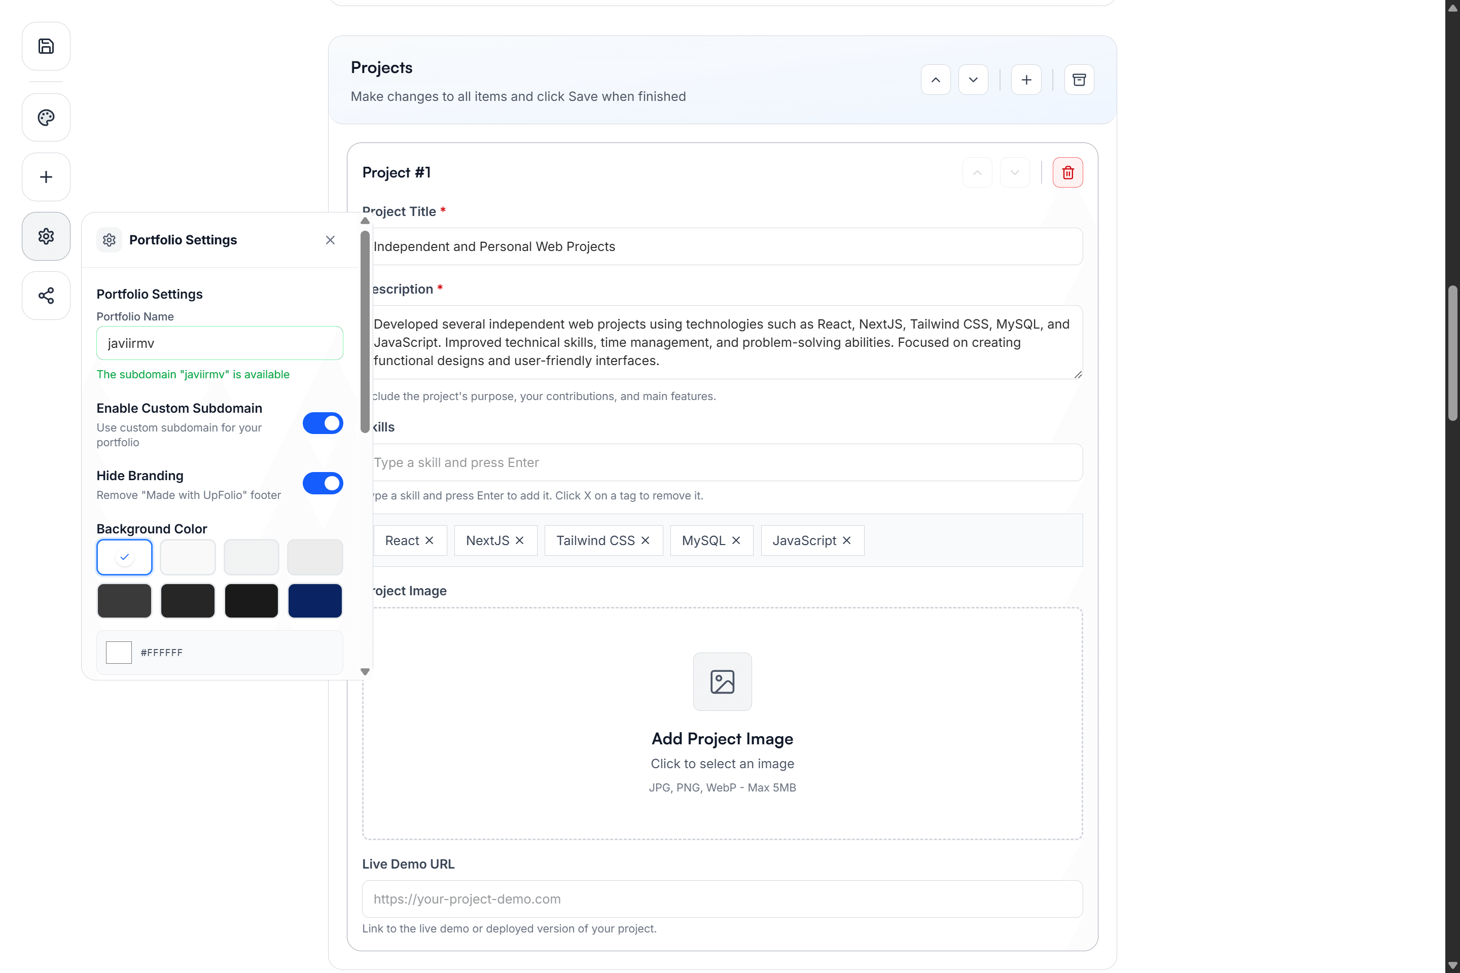Open settings via the gear icon in sidebar

[x=45, y=236]
